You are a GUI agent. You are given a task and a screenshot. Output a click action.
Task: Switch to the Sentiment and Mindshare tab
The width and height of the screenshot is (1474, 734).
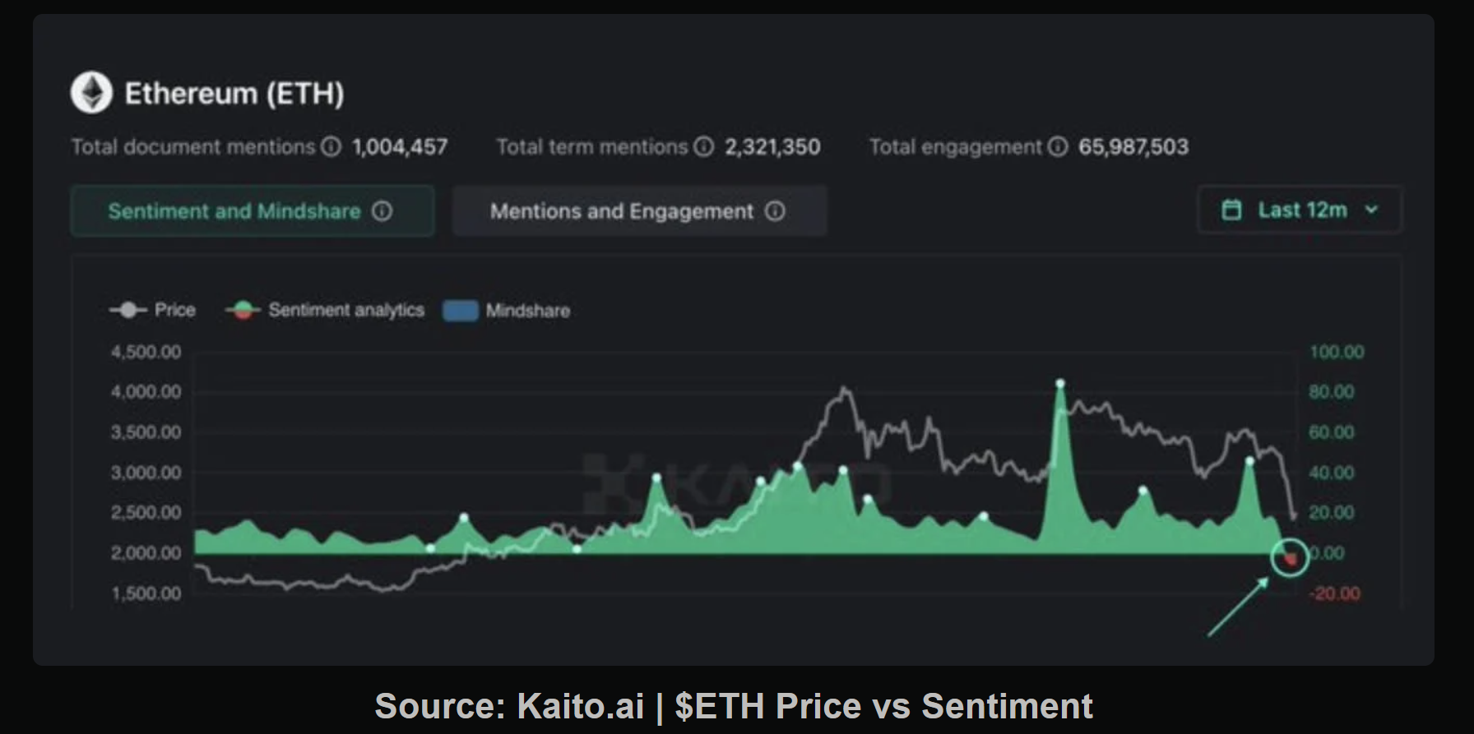234,211
